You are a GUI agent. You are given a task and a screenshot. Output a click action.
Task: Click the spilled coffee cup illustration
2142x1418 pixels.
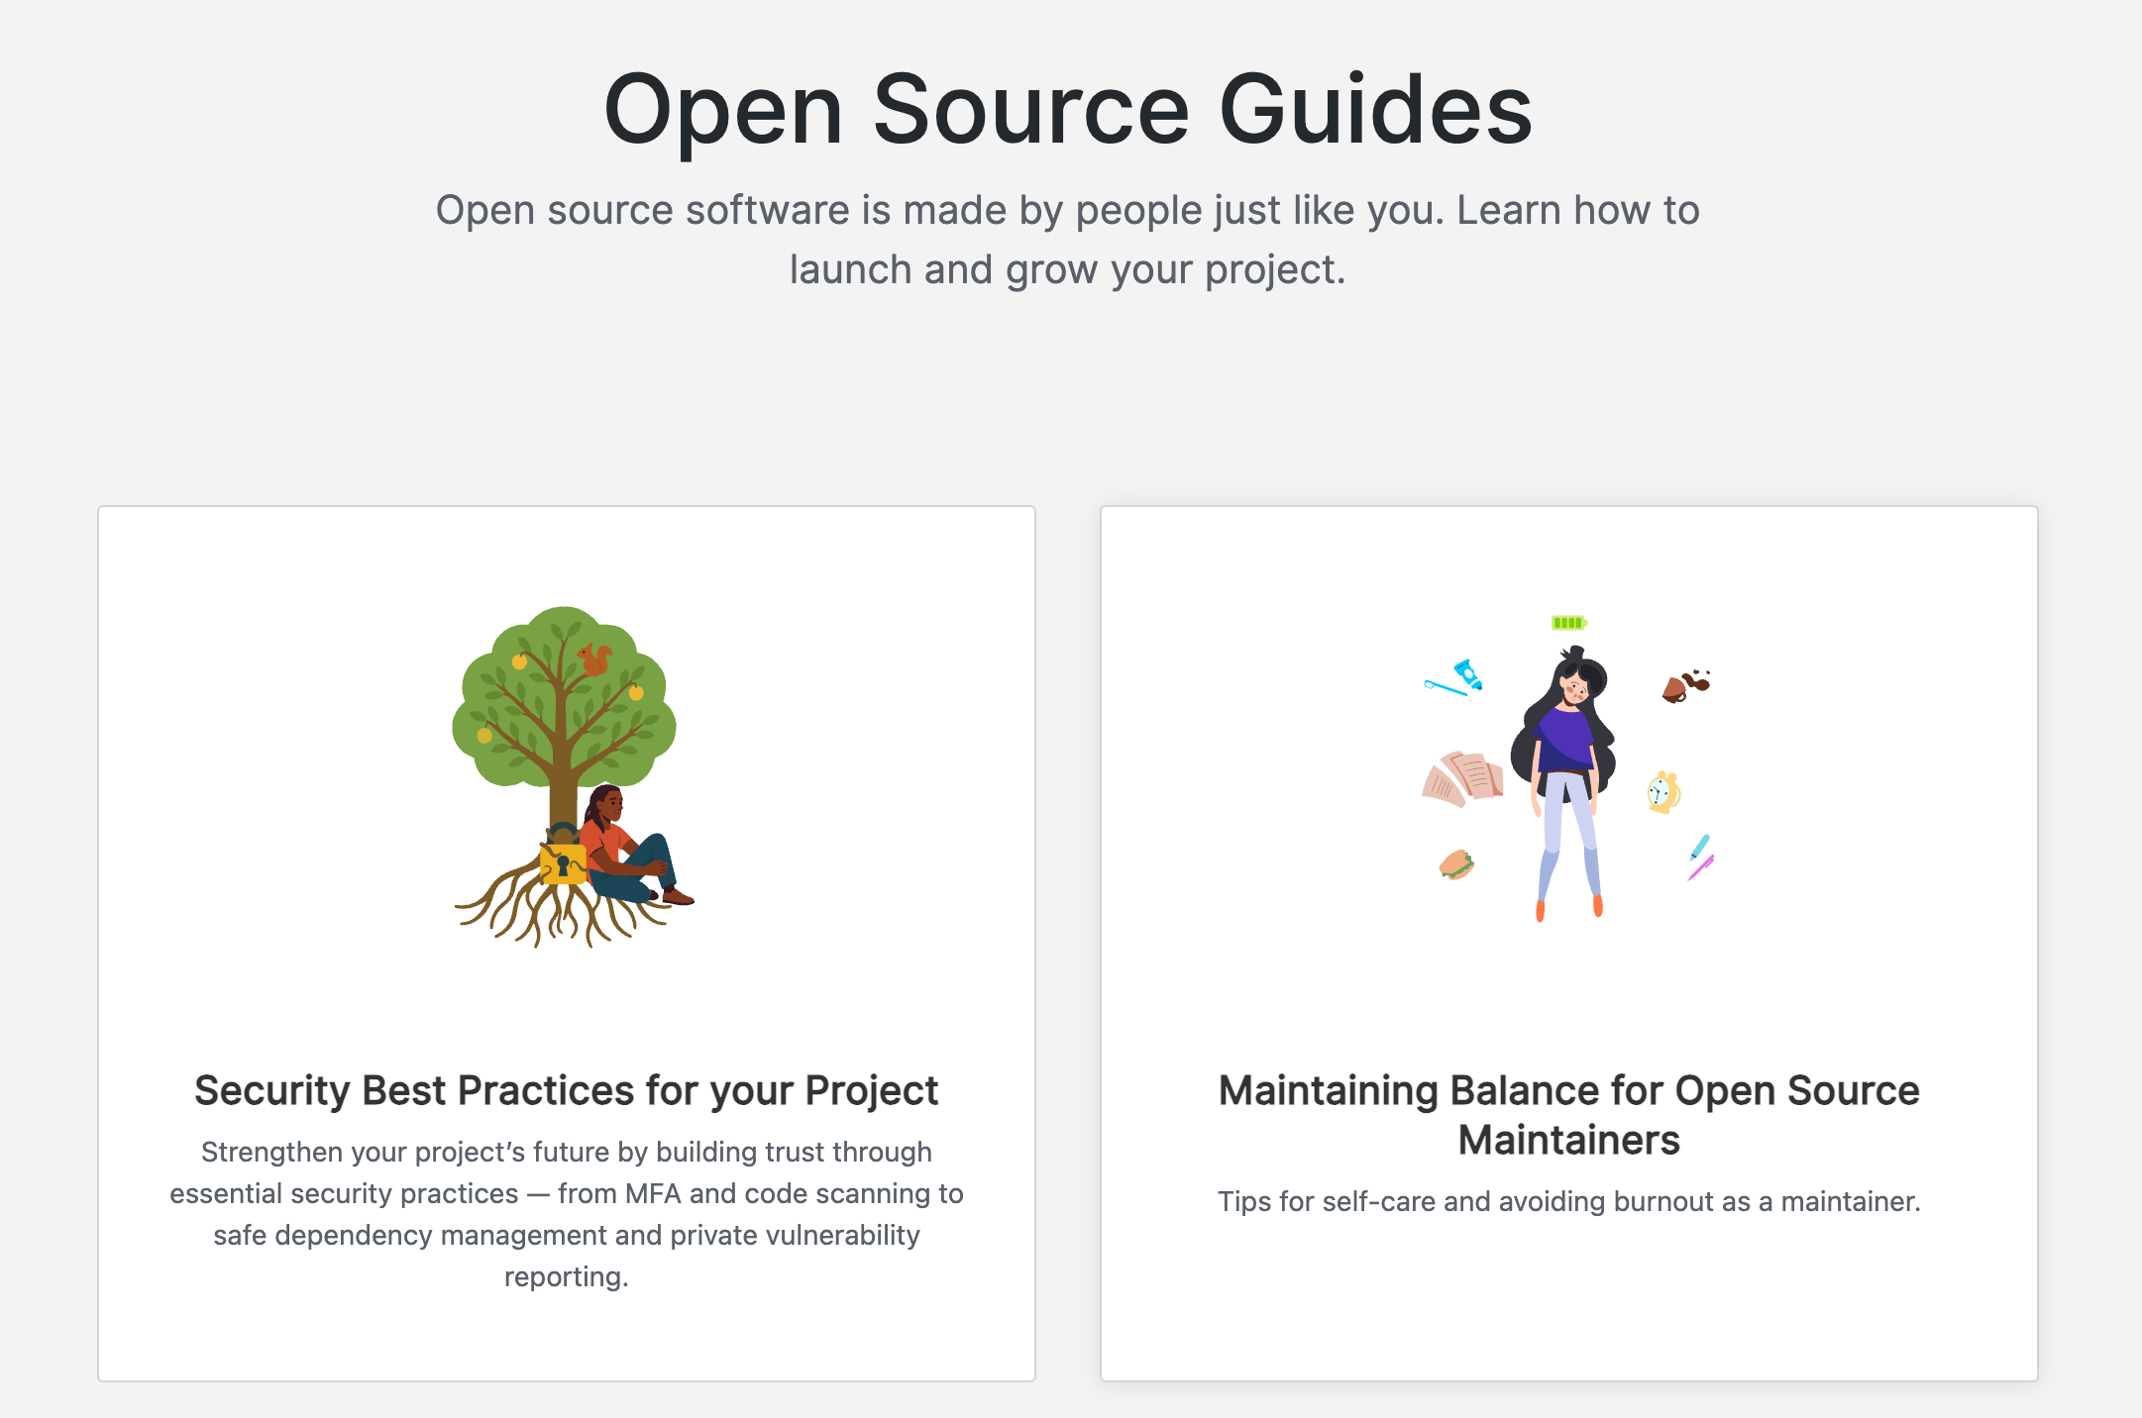[x=1684, y=685]
